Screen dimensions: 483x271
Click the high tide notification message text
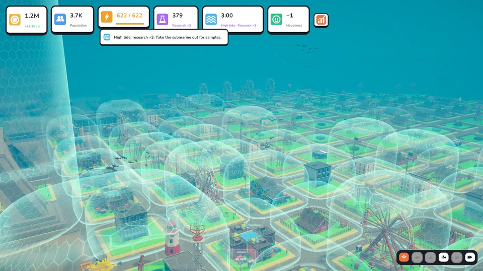click(168, 37)
